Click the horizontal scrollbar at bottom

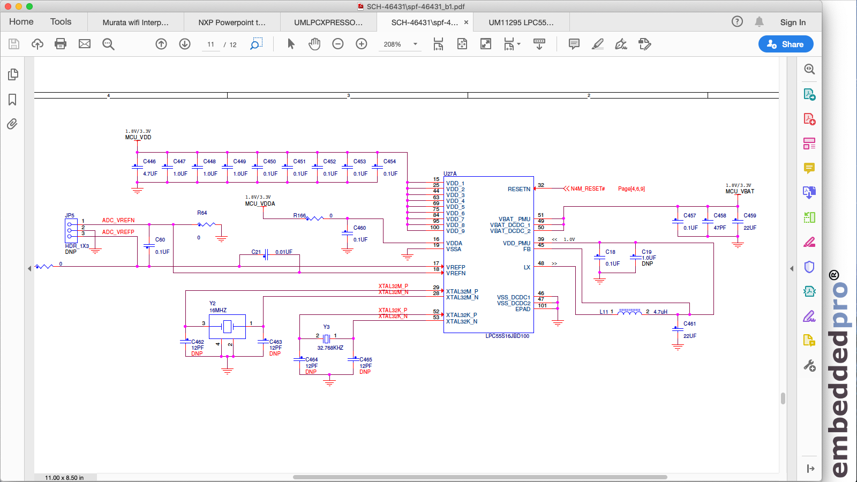pyautogui.click(x=480, y=477)
